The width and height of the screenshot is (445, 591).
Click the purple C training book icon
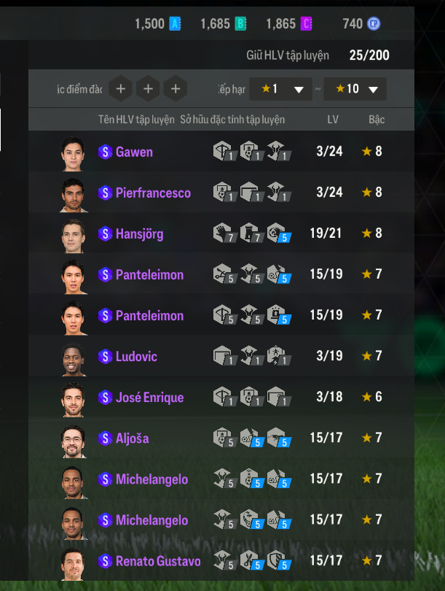[306, 24]
